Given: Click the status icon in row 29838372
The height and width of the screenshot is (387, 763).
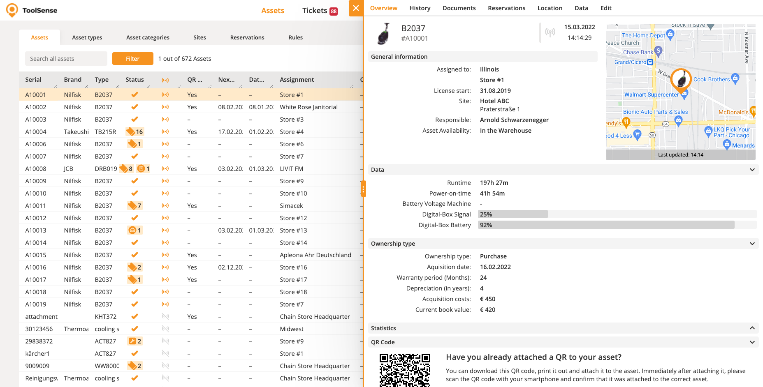Looking at the screenshot, I should 132,341.
